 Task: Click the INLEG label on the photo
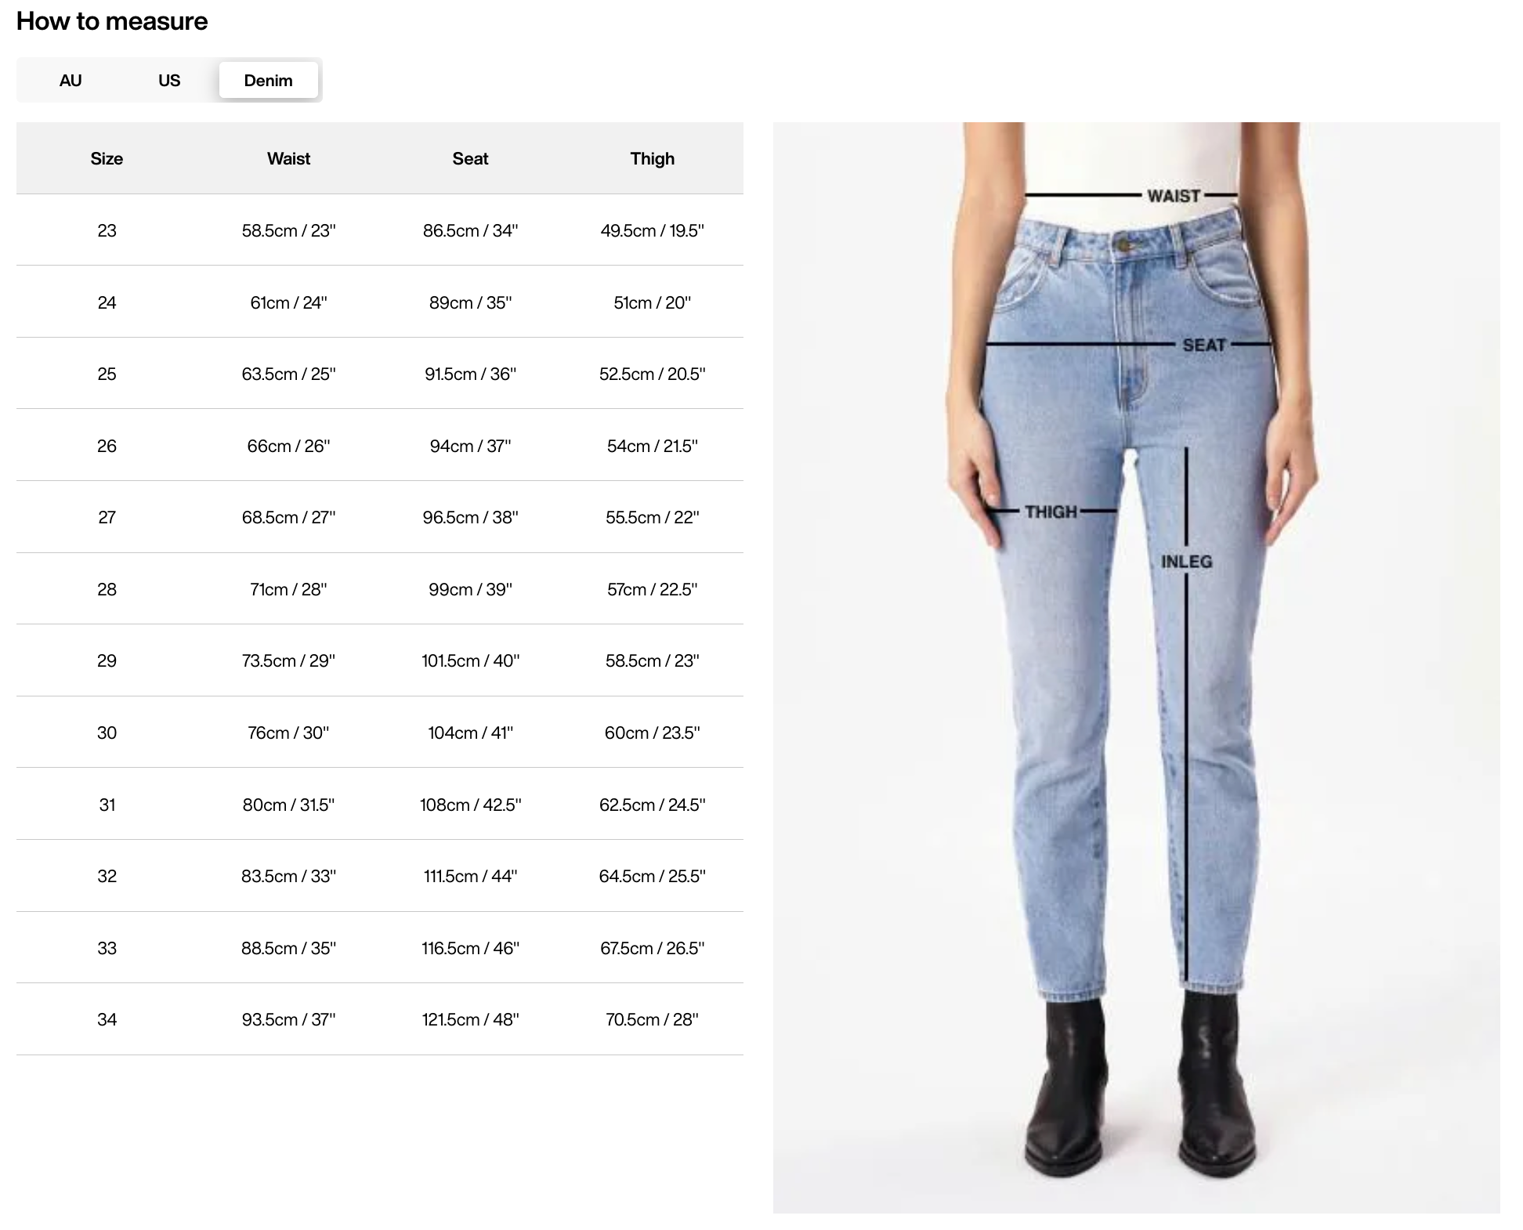1186,562
